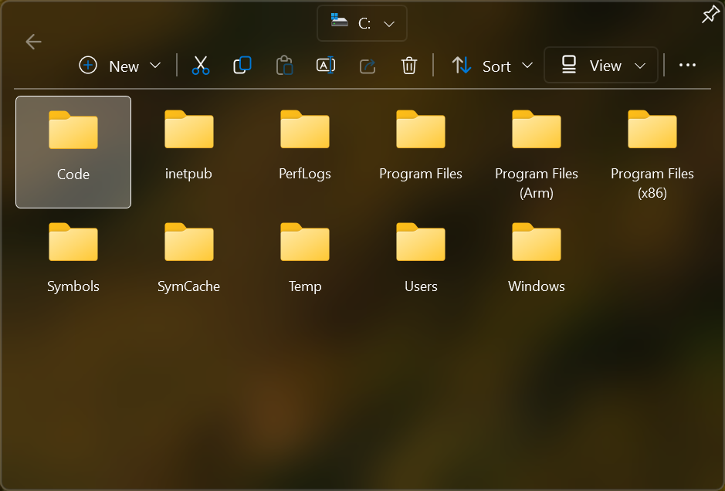The image size is (725, 491).
Task: Open the C: drive location dropdown
Action: coord(362,23)
